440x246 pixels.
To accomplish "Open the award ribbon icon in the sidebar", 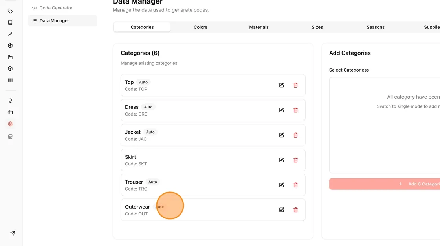I will [10, 101].
